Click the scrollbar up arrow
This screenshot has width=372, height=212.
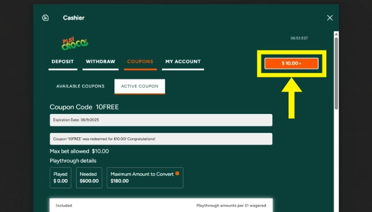pos(335,34)
